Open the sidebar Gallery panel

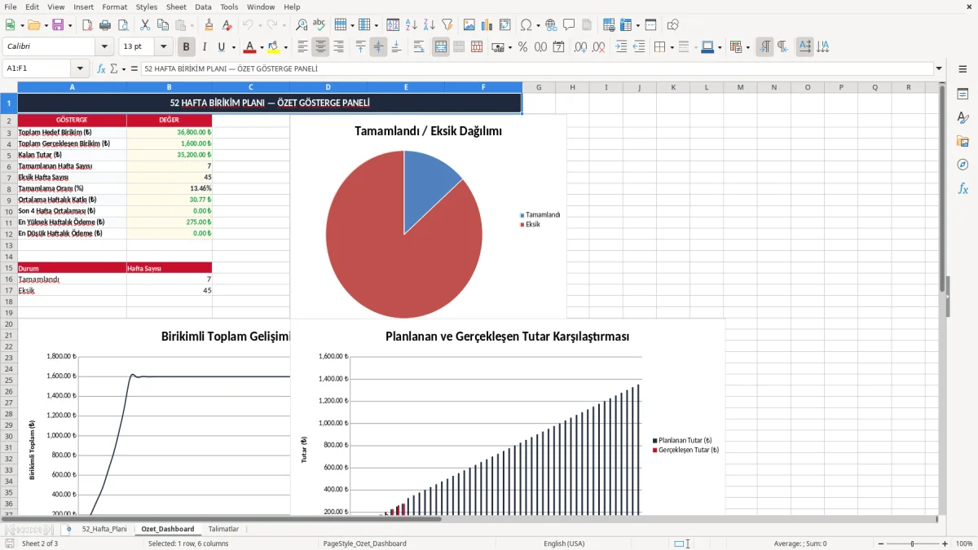pos(963,141)
